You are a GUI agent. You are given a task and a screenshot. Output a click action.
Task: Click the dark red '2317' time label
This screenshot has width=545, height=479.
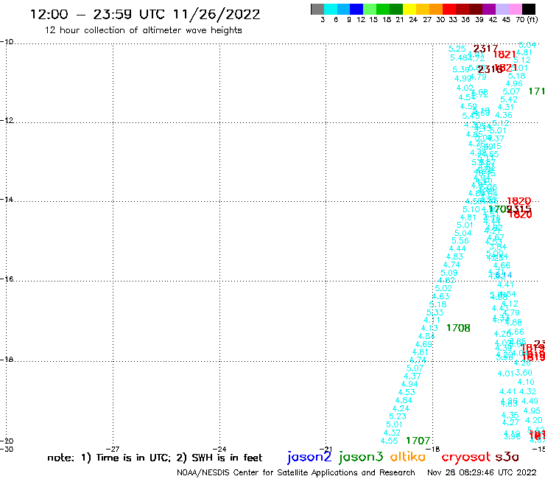[x=485, y=49]
